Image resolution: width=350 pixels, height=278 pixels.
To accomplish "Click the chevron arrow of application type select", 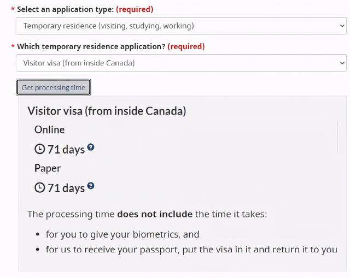I will click(342, 26).
